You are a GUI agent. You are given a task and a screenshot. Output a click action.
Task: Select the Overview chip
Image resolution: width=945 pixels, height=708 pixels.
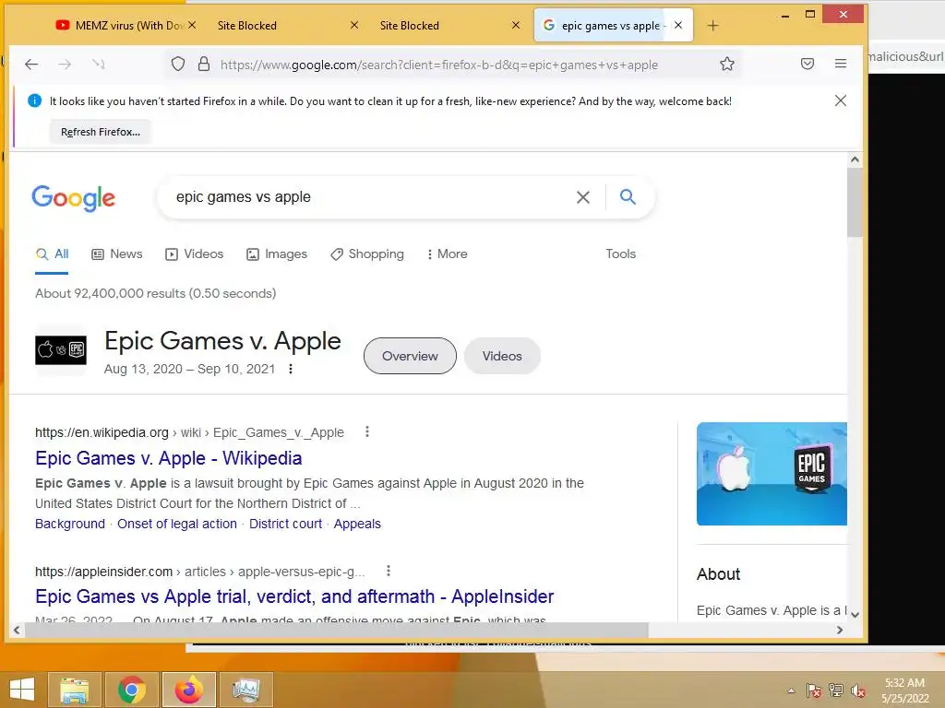click(x=410, y=356)
